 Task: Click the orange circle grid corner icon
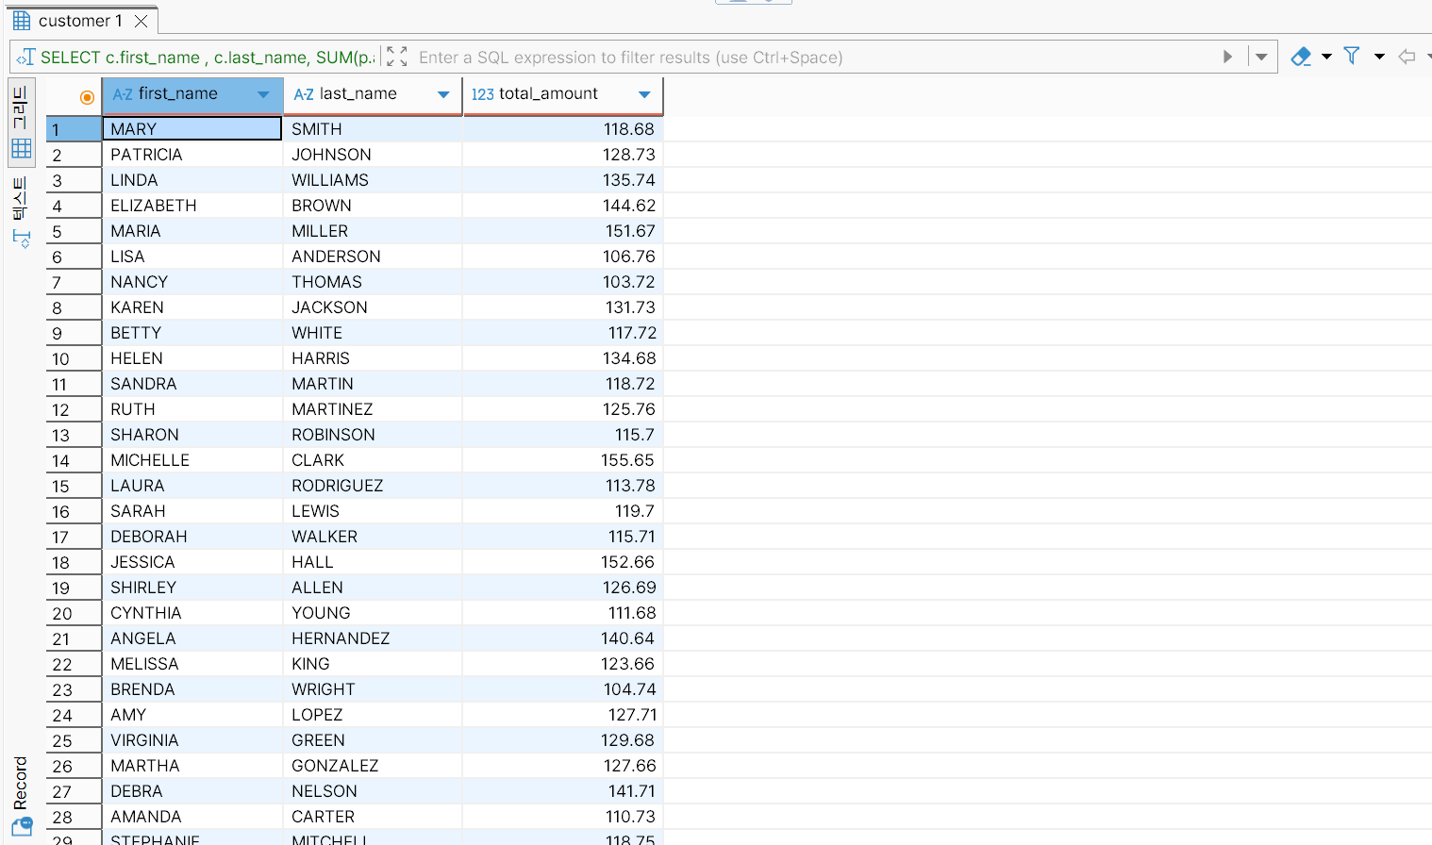point(87,96)
